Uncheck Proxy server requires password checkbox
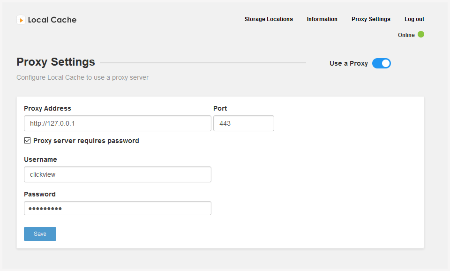Screen dimensions: 450x271 (27, 140)
